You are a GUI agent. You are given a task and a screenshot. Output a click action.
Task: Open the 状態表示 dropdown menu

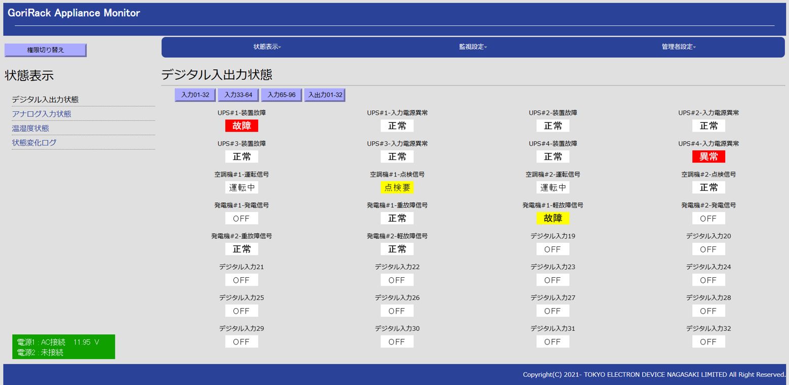[x=267, y=47]
